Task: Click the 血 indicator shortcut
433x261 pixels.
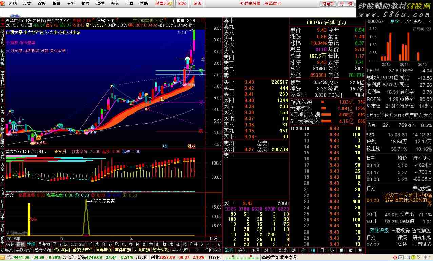Action: click(158, 244)
